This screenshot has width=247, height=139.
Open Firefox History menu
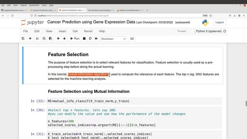tap(24, 5)
